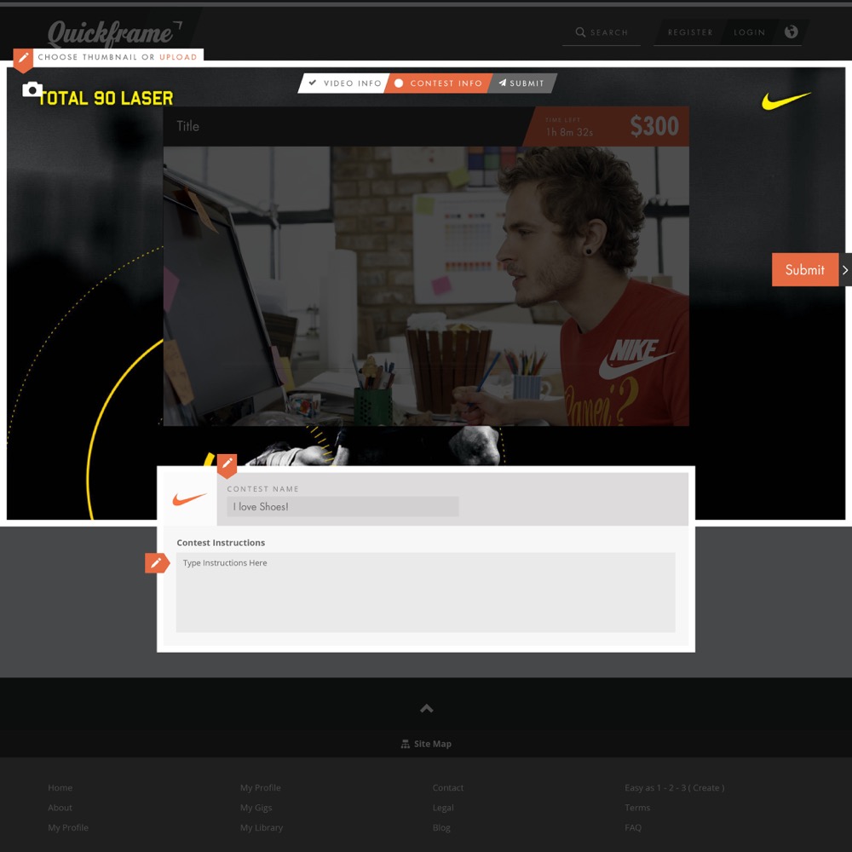The image size is (852, 852).
Task: Select the video thumbnail preview image
Action: point(427,285)
